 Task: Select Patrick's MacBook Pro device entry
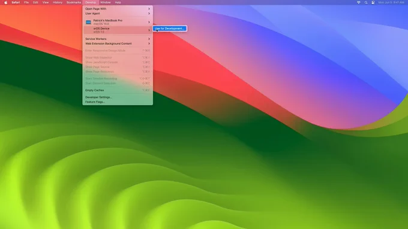(118, 22)
